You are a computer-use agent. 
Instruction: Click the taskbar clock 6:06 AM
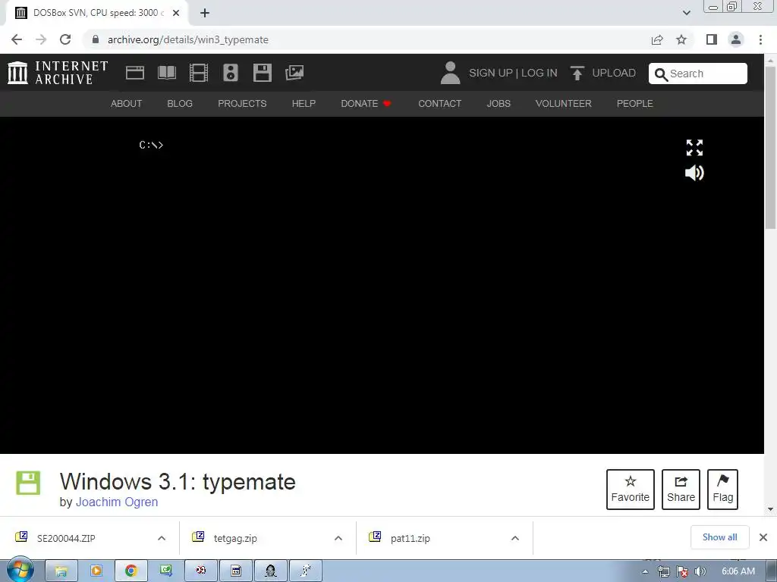[738, 571]
